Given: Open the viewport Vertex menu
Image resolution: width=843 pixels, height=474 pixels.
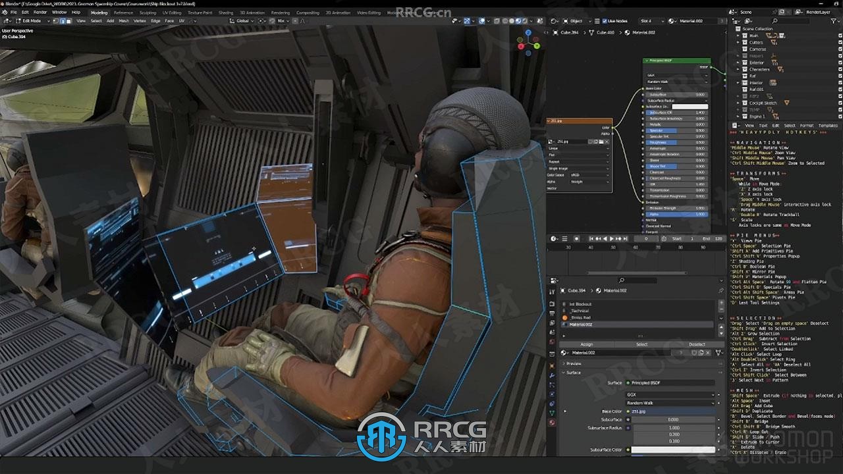Looking at the screenshot, I should tap(140, 20).
